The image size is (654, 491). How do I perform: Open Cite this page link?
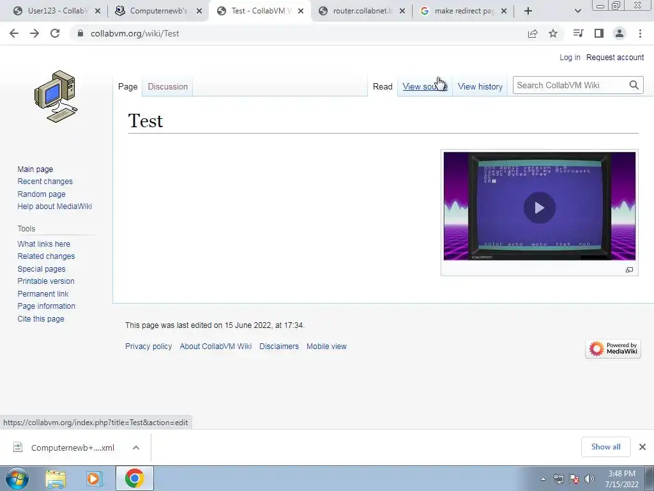[41, 318]
